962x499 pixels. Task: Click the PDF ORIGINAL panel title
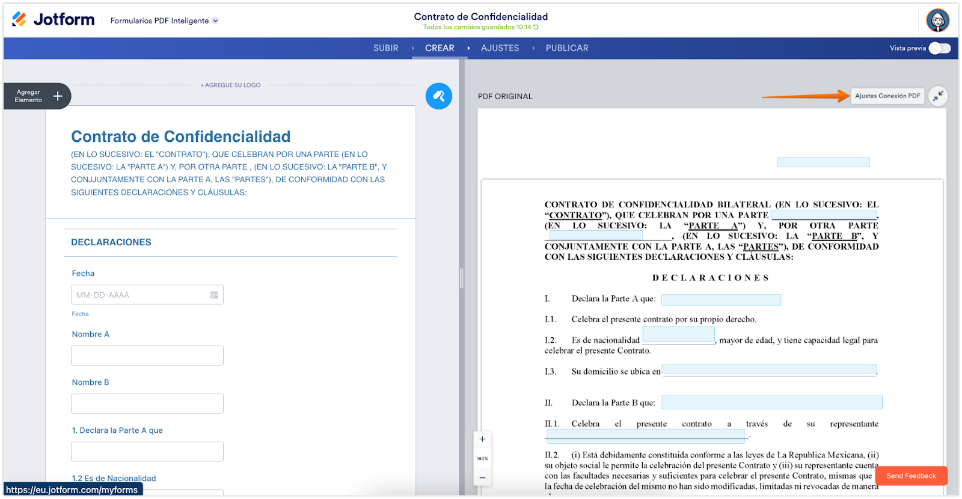click(505, 96)
